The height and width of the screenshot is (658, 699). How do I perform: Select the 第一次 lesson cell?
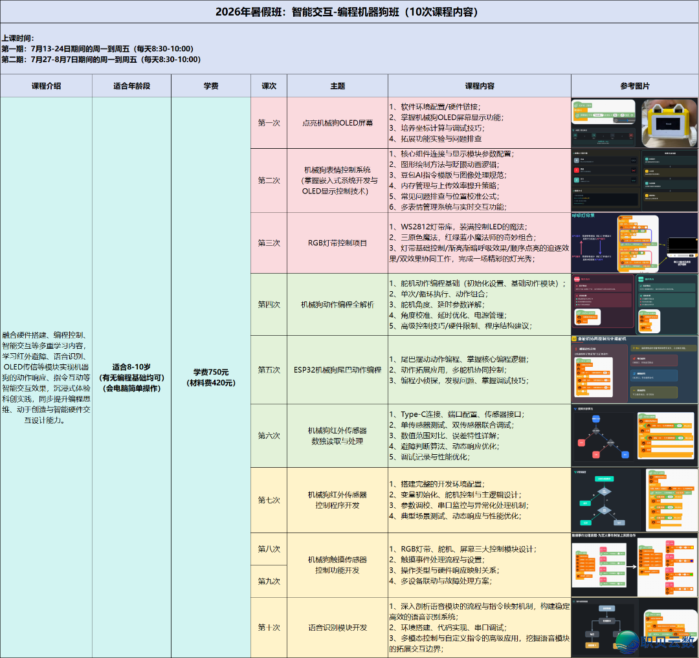[269, 123]
